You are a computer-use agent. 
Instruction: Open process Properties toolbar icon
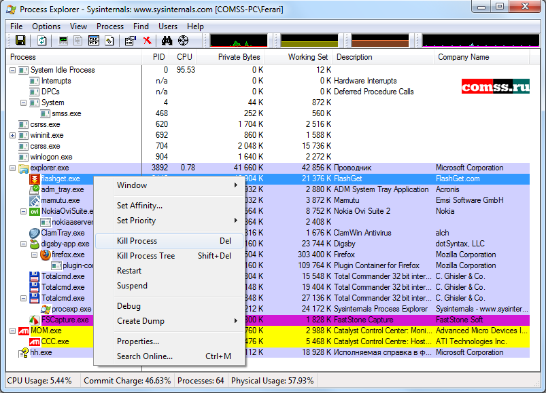pos(131,41)
